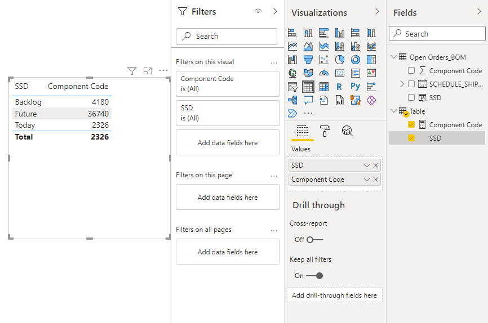
Task: Click Add data fields here under this page
Action: [x=228, y=197]
